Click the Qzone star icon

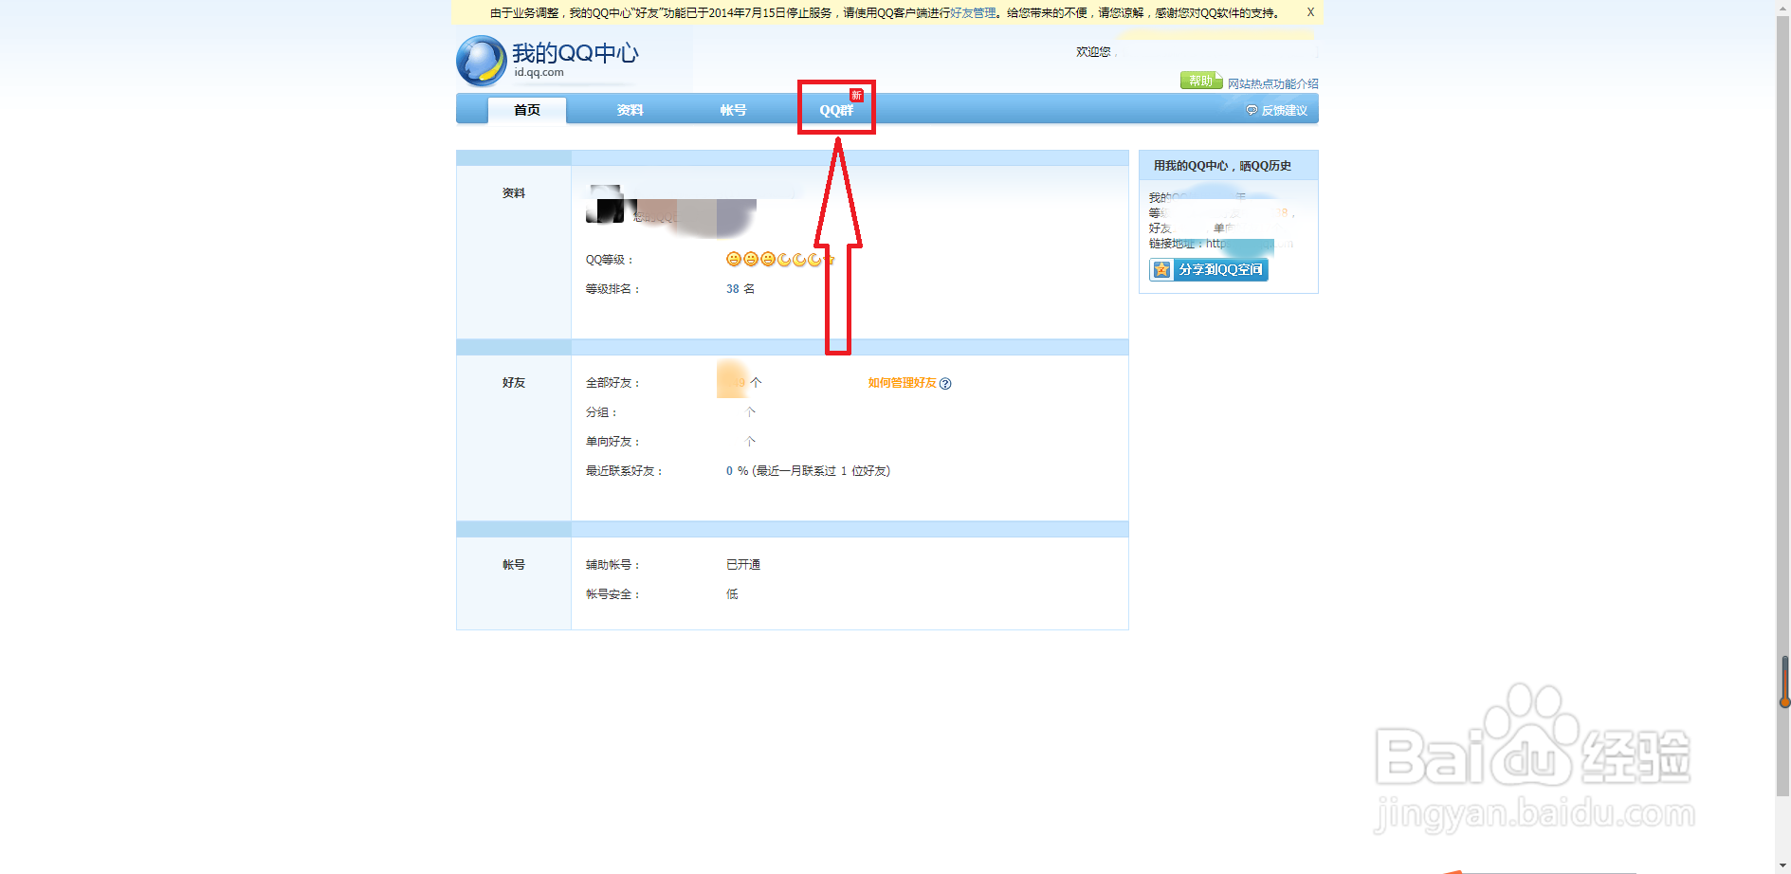1161,269
